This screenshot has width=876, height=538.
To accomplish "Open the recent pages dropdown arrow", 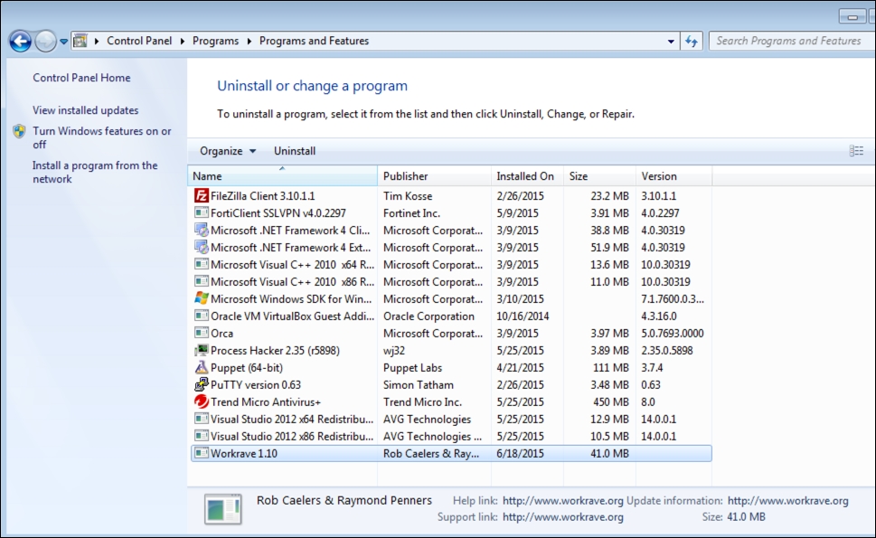I will pyautogui.click(x=64, y=42).
